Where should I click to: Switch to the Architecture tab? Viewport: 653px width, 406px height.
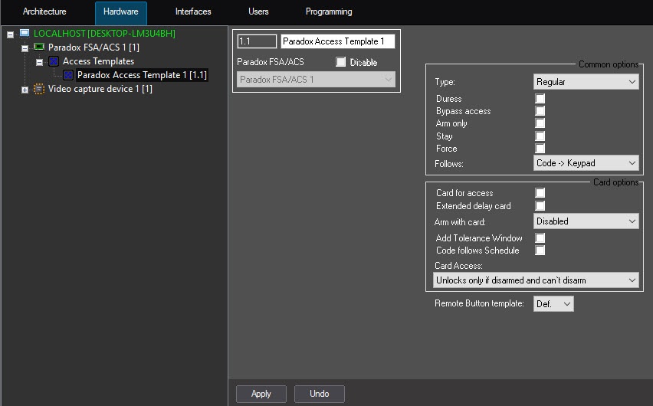(x=44, y=12)
